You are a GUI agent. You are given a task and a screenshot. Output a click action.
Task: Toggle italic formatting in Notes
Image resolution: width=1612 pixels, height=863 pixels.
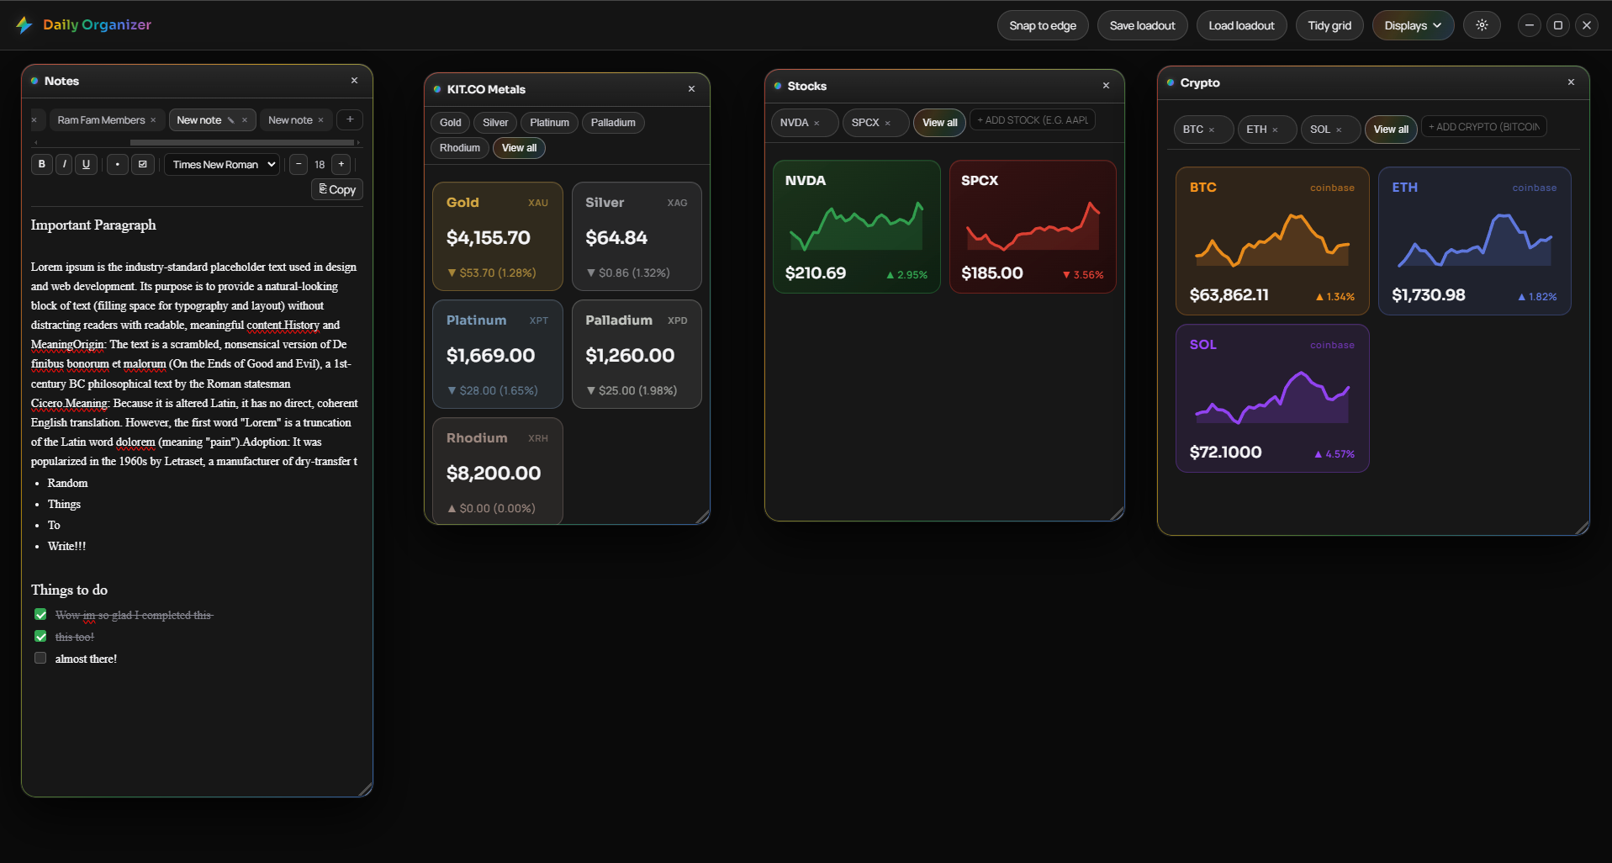point(64,164)
